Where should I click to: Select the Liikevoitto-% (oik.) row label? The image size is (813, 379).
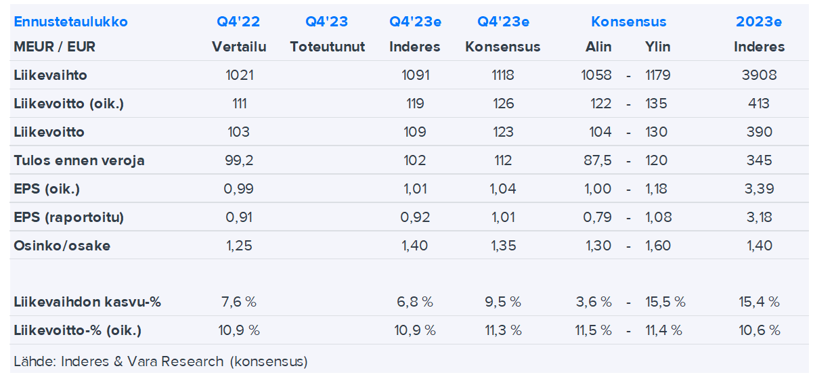77,330
